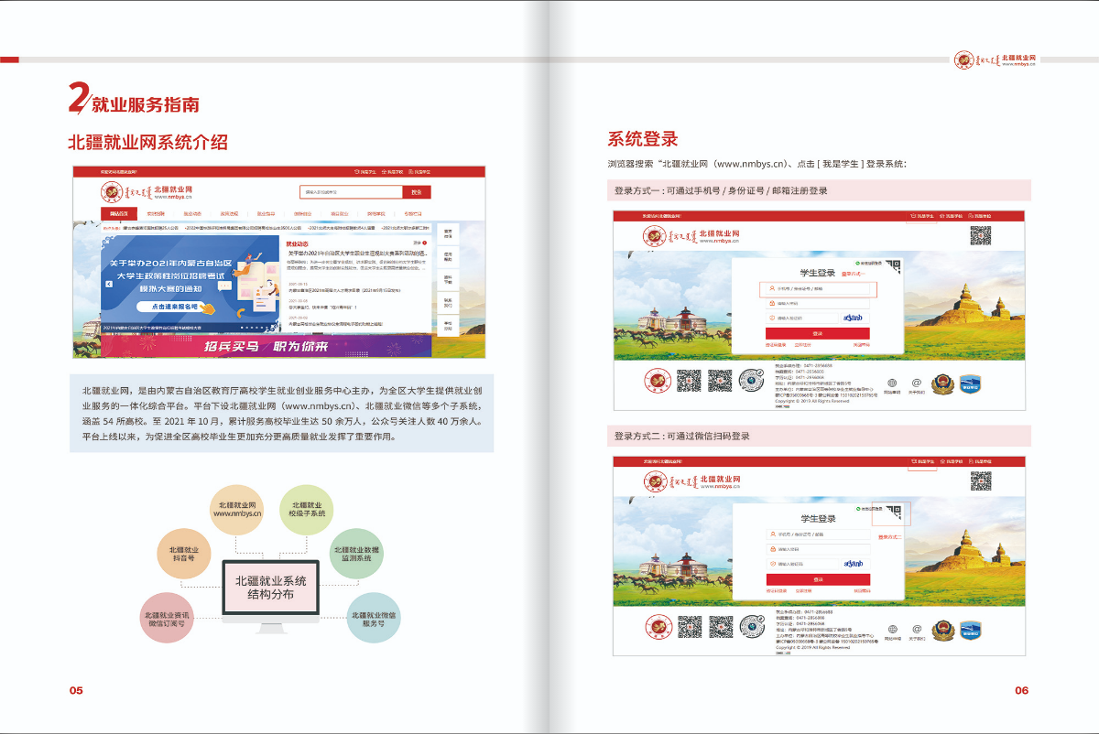
Task: Click the red 搜索 button on homepage screenshot
Action: point(417,192)
